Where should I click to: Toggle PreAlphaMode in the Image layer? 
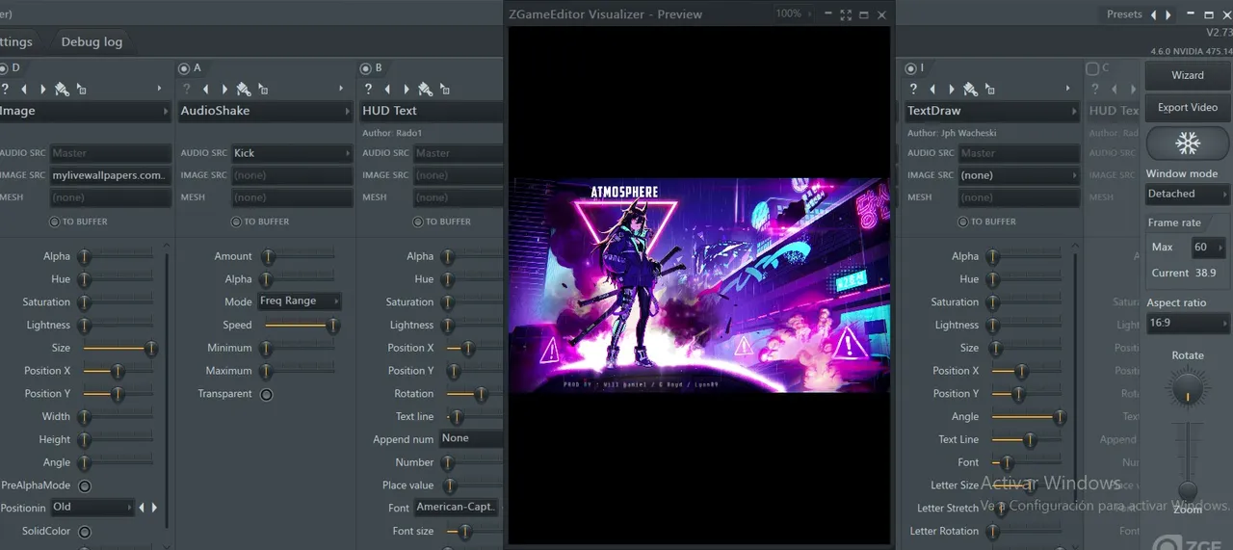pos(85,486)
